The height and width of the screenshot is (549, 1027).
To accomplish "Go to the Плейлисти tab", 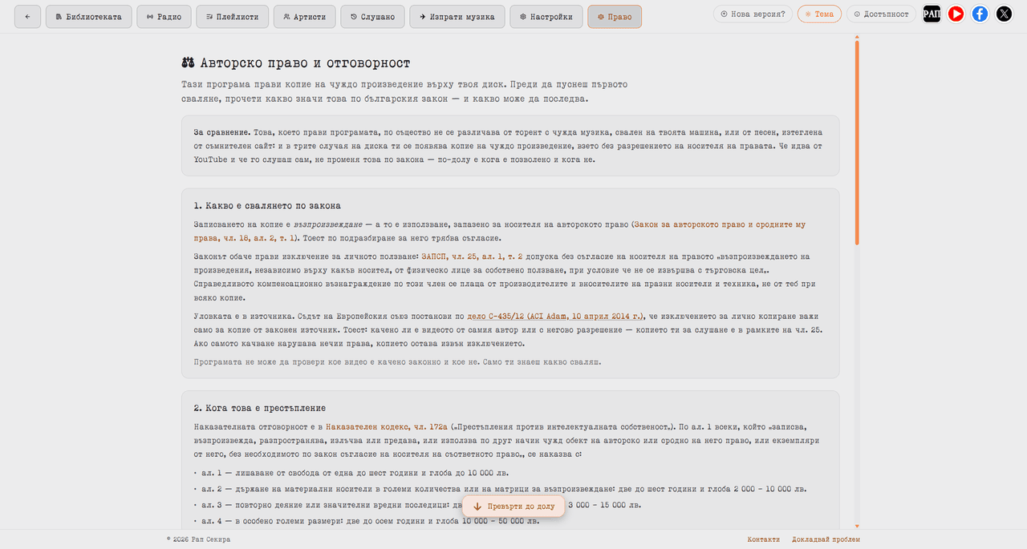I will point(232,16).
